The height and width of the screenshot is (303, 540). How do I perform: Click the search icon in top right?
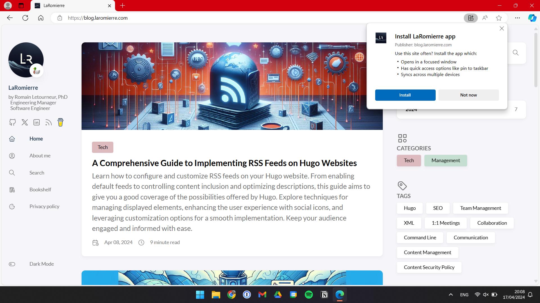point(516,52)
